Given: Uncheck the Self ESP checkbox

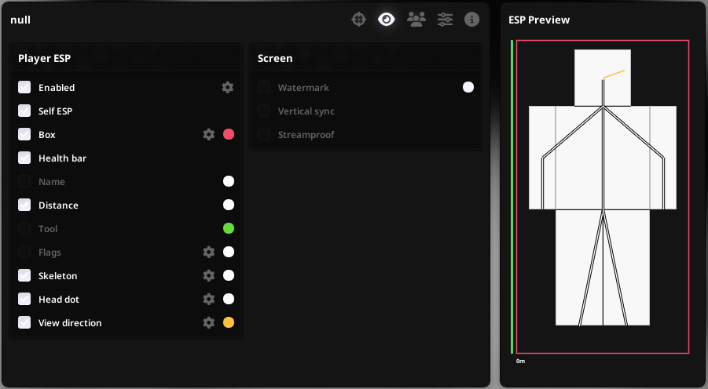Looking at the screenshot, I should pos(24,111).
